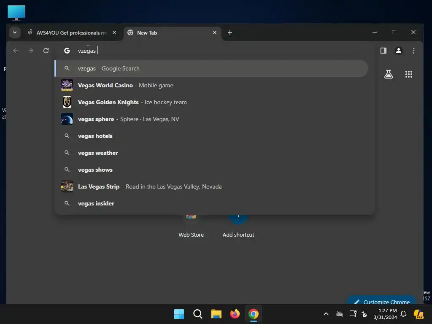Image resolution: width=432 pixels, height=324 pixels.
Task: Click the desktop monitor icon
Action: (16, 13)
